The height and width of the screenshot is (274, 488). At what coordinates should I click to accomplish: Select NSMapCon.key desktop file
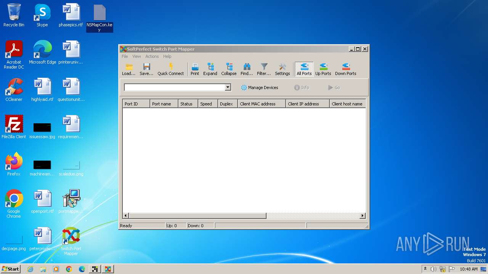(x=100, y=18)
